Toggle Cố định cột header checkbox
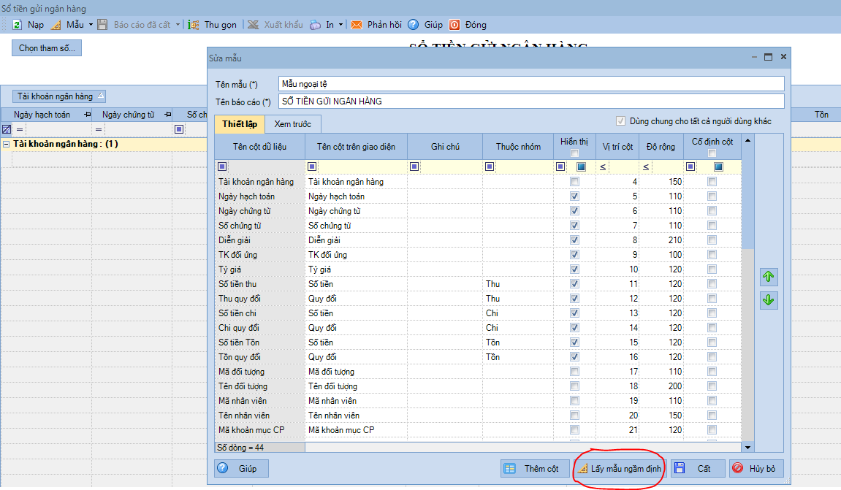This screenshot has height=490, width=841. [x=712, y=153]
